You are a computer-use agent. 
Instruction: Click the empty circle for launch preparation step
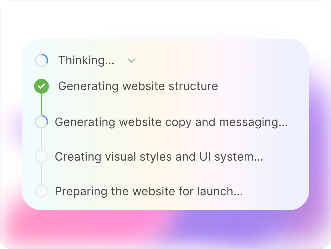(42, 191)
